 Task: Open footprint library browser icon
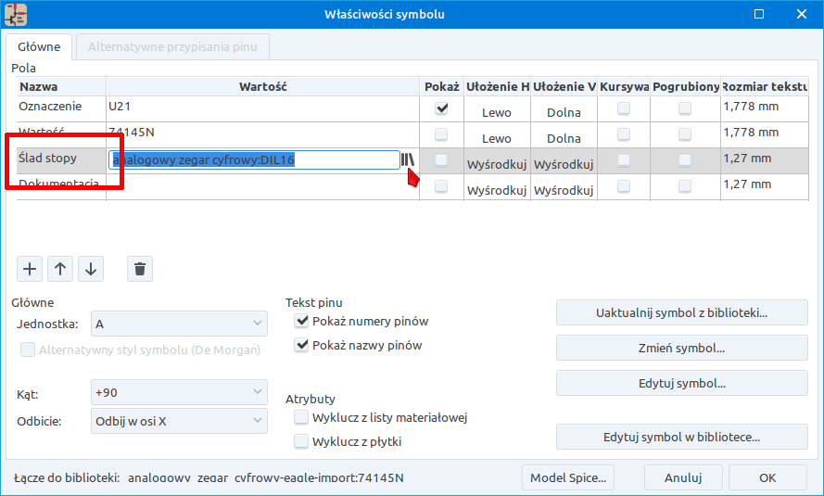tap(408, 159)
